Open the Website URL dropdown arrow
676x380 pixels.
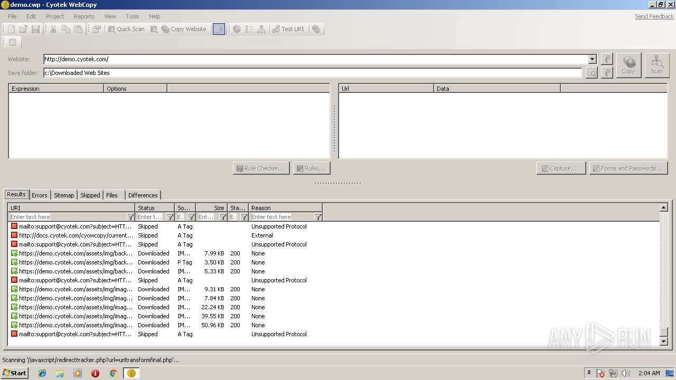point(593,59)
